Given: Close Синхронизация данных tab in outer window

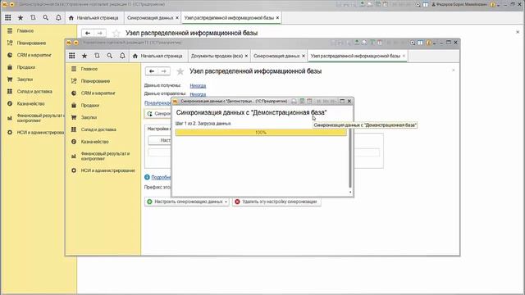Looking at the screenshot, I should (177, 18).
